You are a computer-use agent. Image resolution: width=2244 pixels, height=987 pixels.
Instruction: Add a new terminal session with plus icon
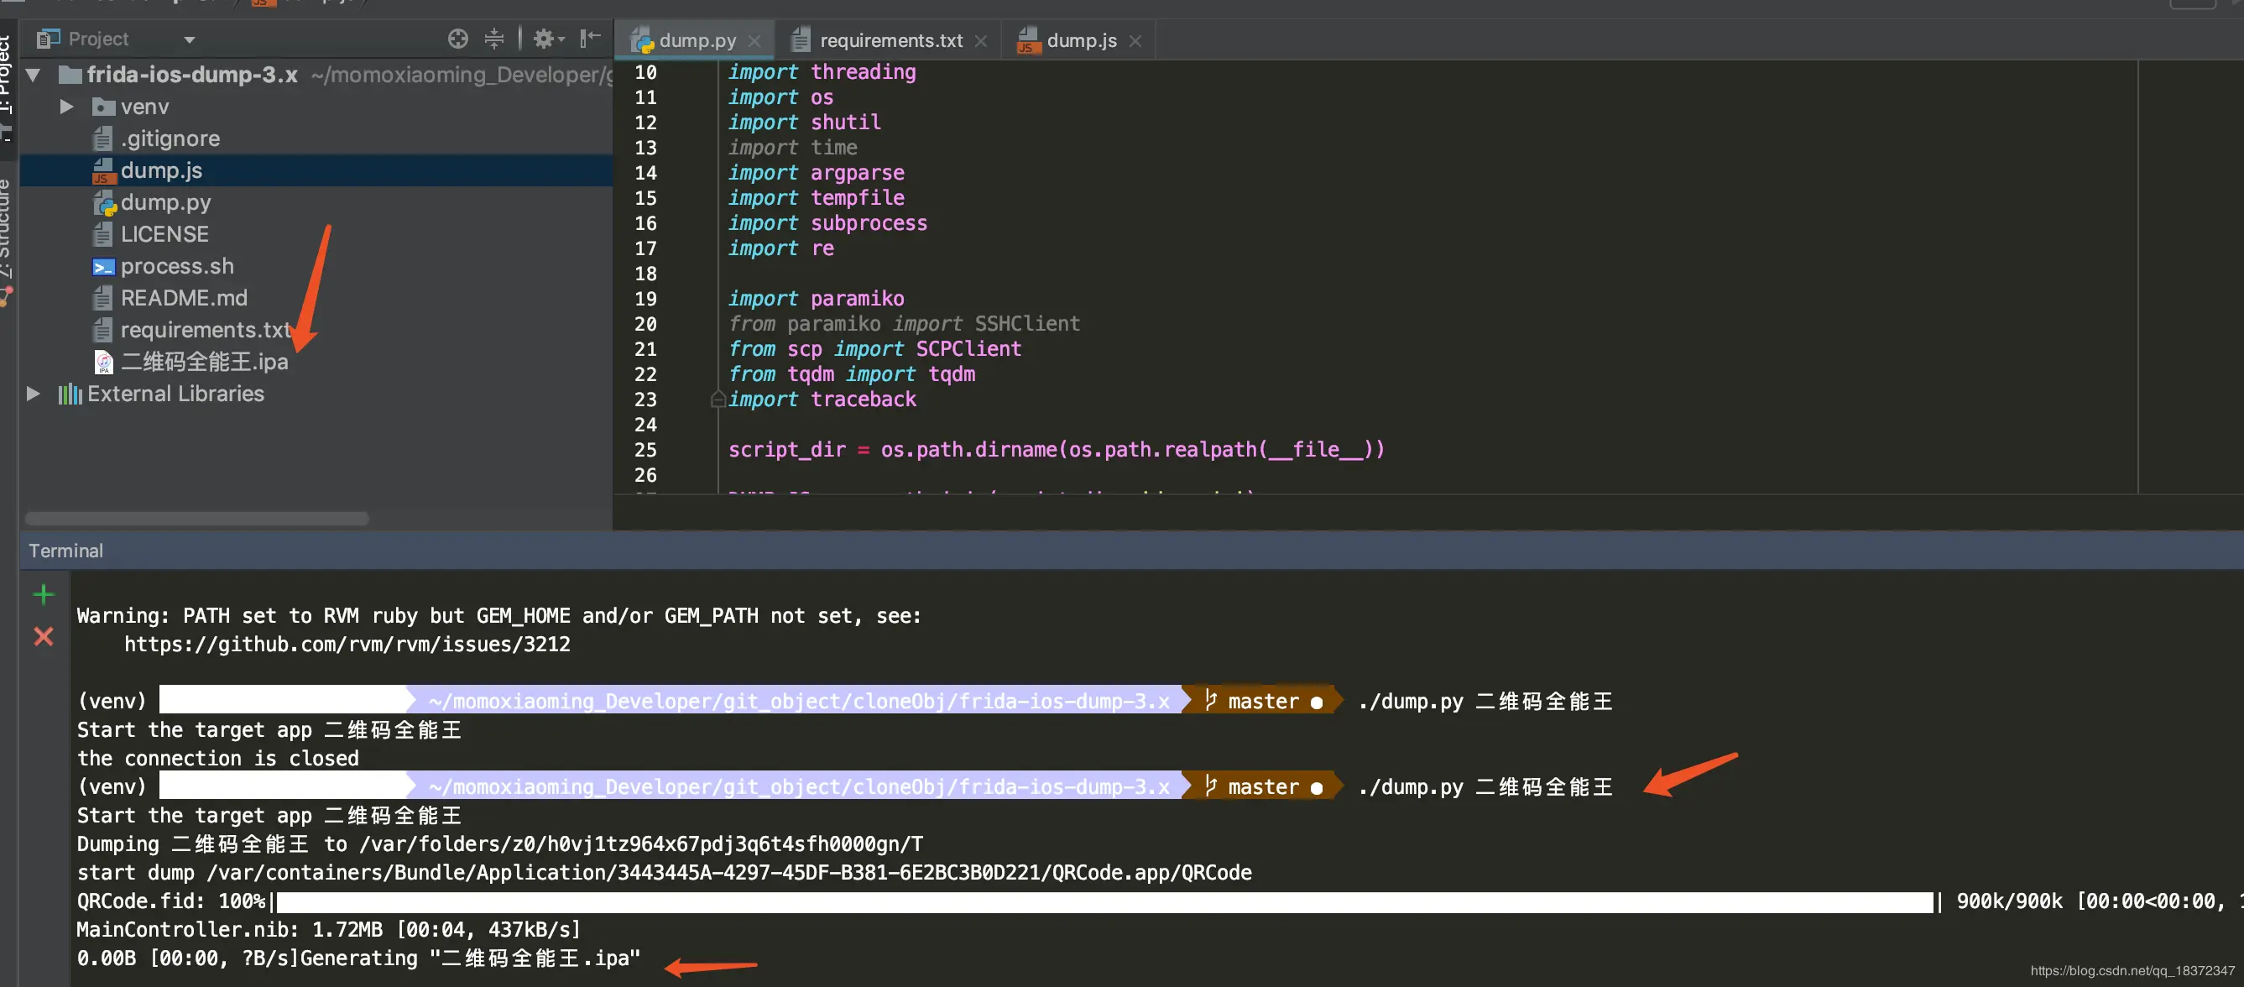tap(44, 595)
